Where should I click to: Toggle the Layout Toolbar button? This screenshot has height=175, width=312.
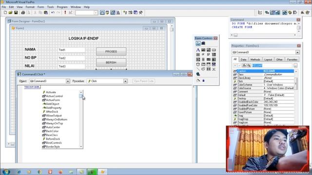click(x=295, y=13)
